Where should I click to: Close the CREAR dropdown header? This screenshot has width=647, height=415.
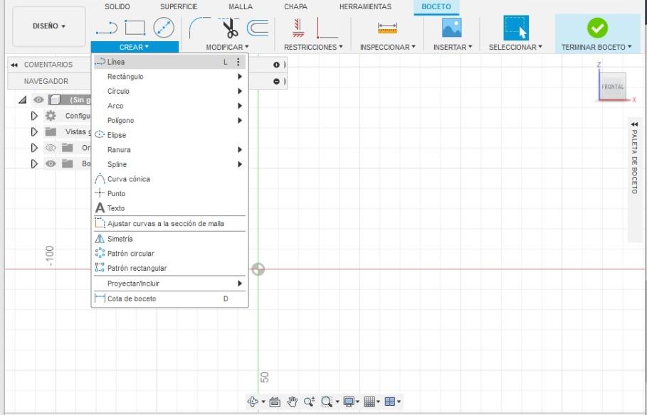(135, 47)
